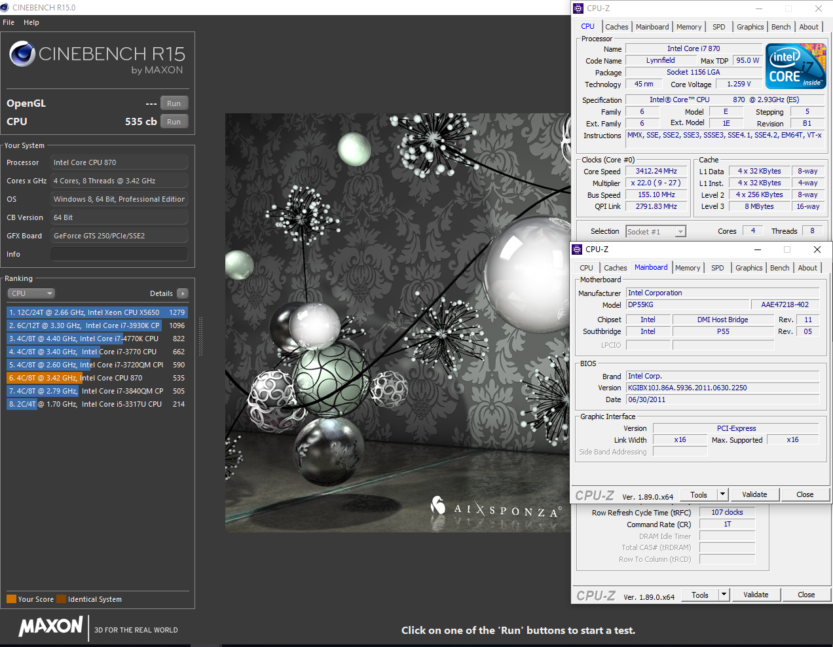Image resolution: width=833 pixels, height=647 pixels.
Task: Click the front CPU-Z Mainboard window icon
Action: pos(577,250)
